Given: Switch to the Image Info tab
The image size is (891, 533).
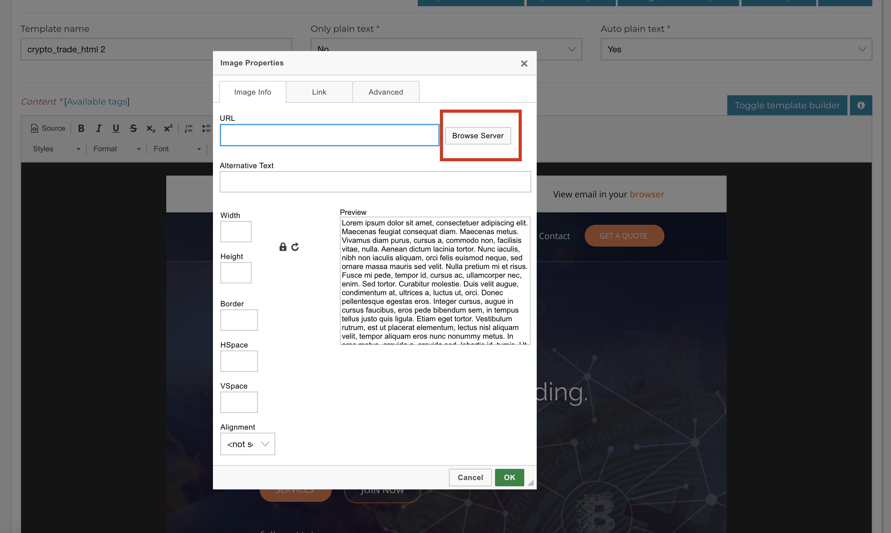Looking at the screenshot, I should point(252,92).
